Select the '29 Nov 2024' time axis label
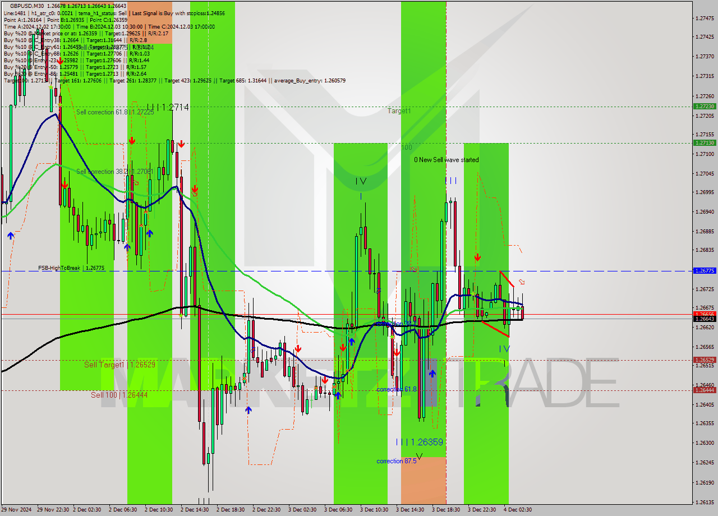The width and height of the screenshot is (718, 516). click(16, 510)
